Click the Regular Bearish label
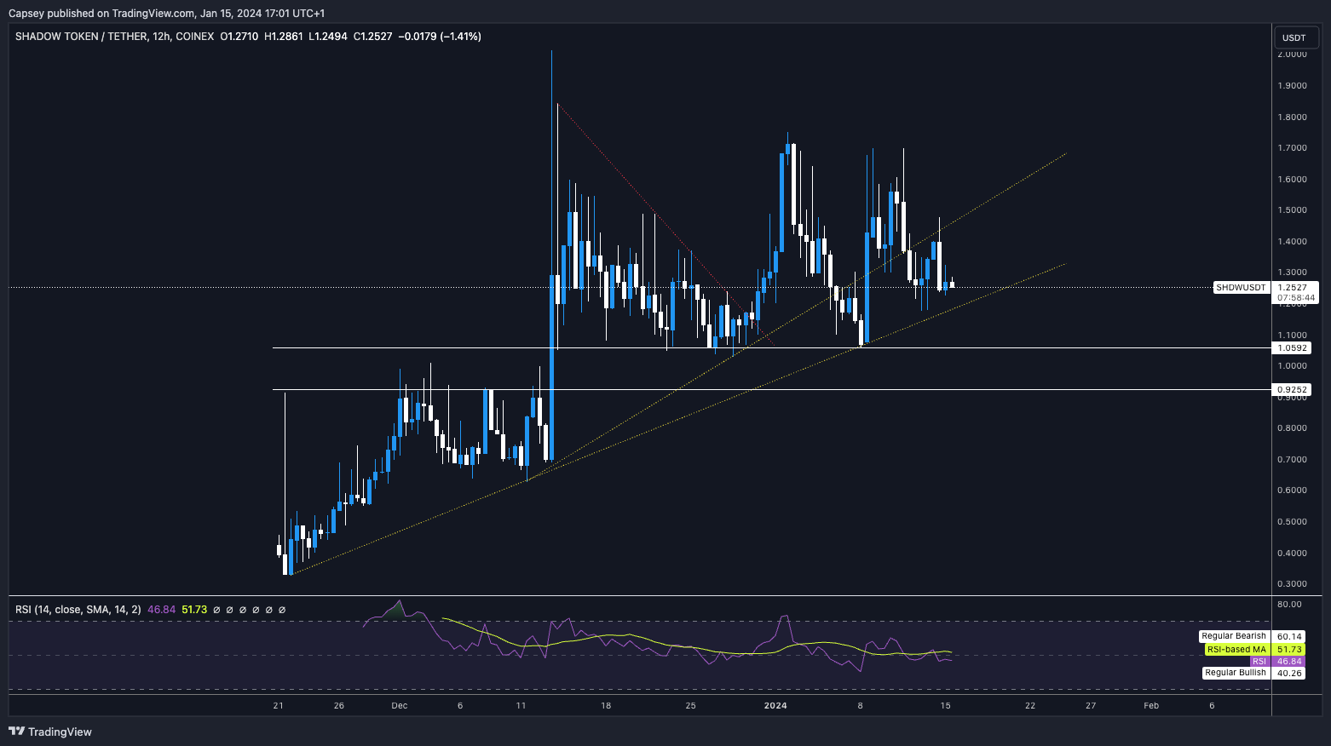This screenshot has width=1331, height=746. [1234, 636]
